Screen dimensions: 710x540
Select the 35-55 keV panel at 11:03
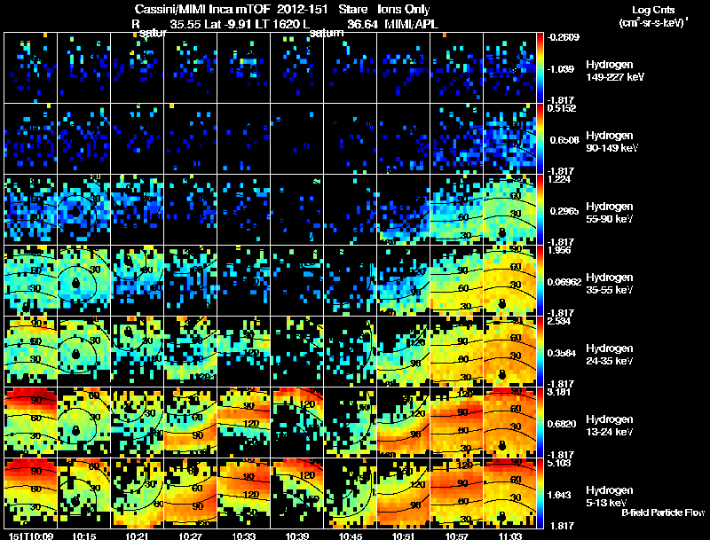click(x=509, y=281)
